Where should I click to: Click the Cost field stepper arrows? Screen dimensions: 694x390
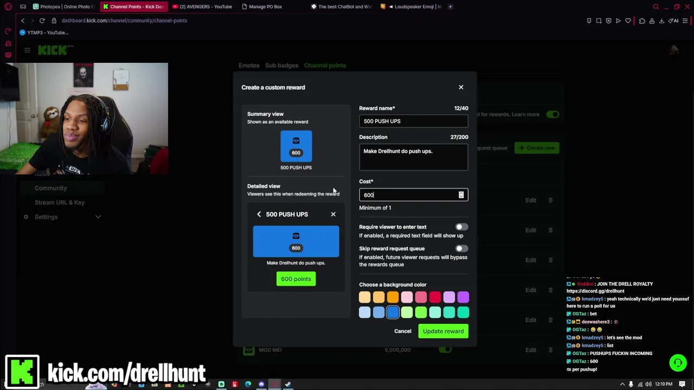point(461,195)
